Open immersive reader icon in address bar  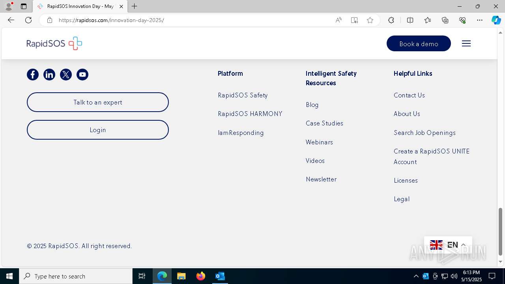[x=354, y=20]
